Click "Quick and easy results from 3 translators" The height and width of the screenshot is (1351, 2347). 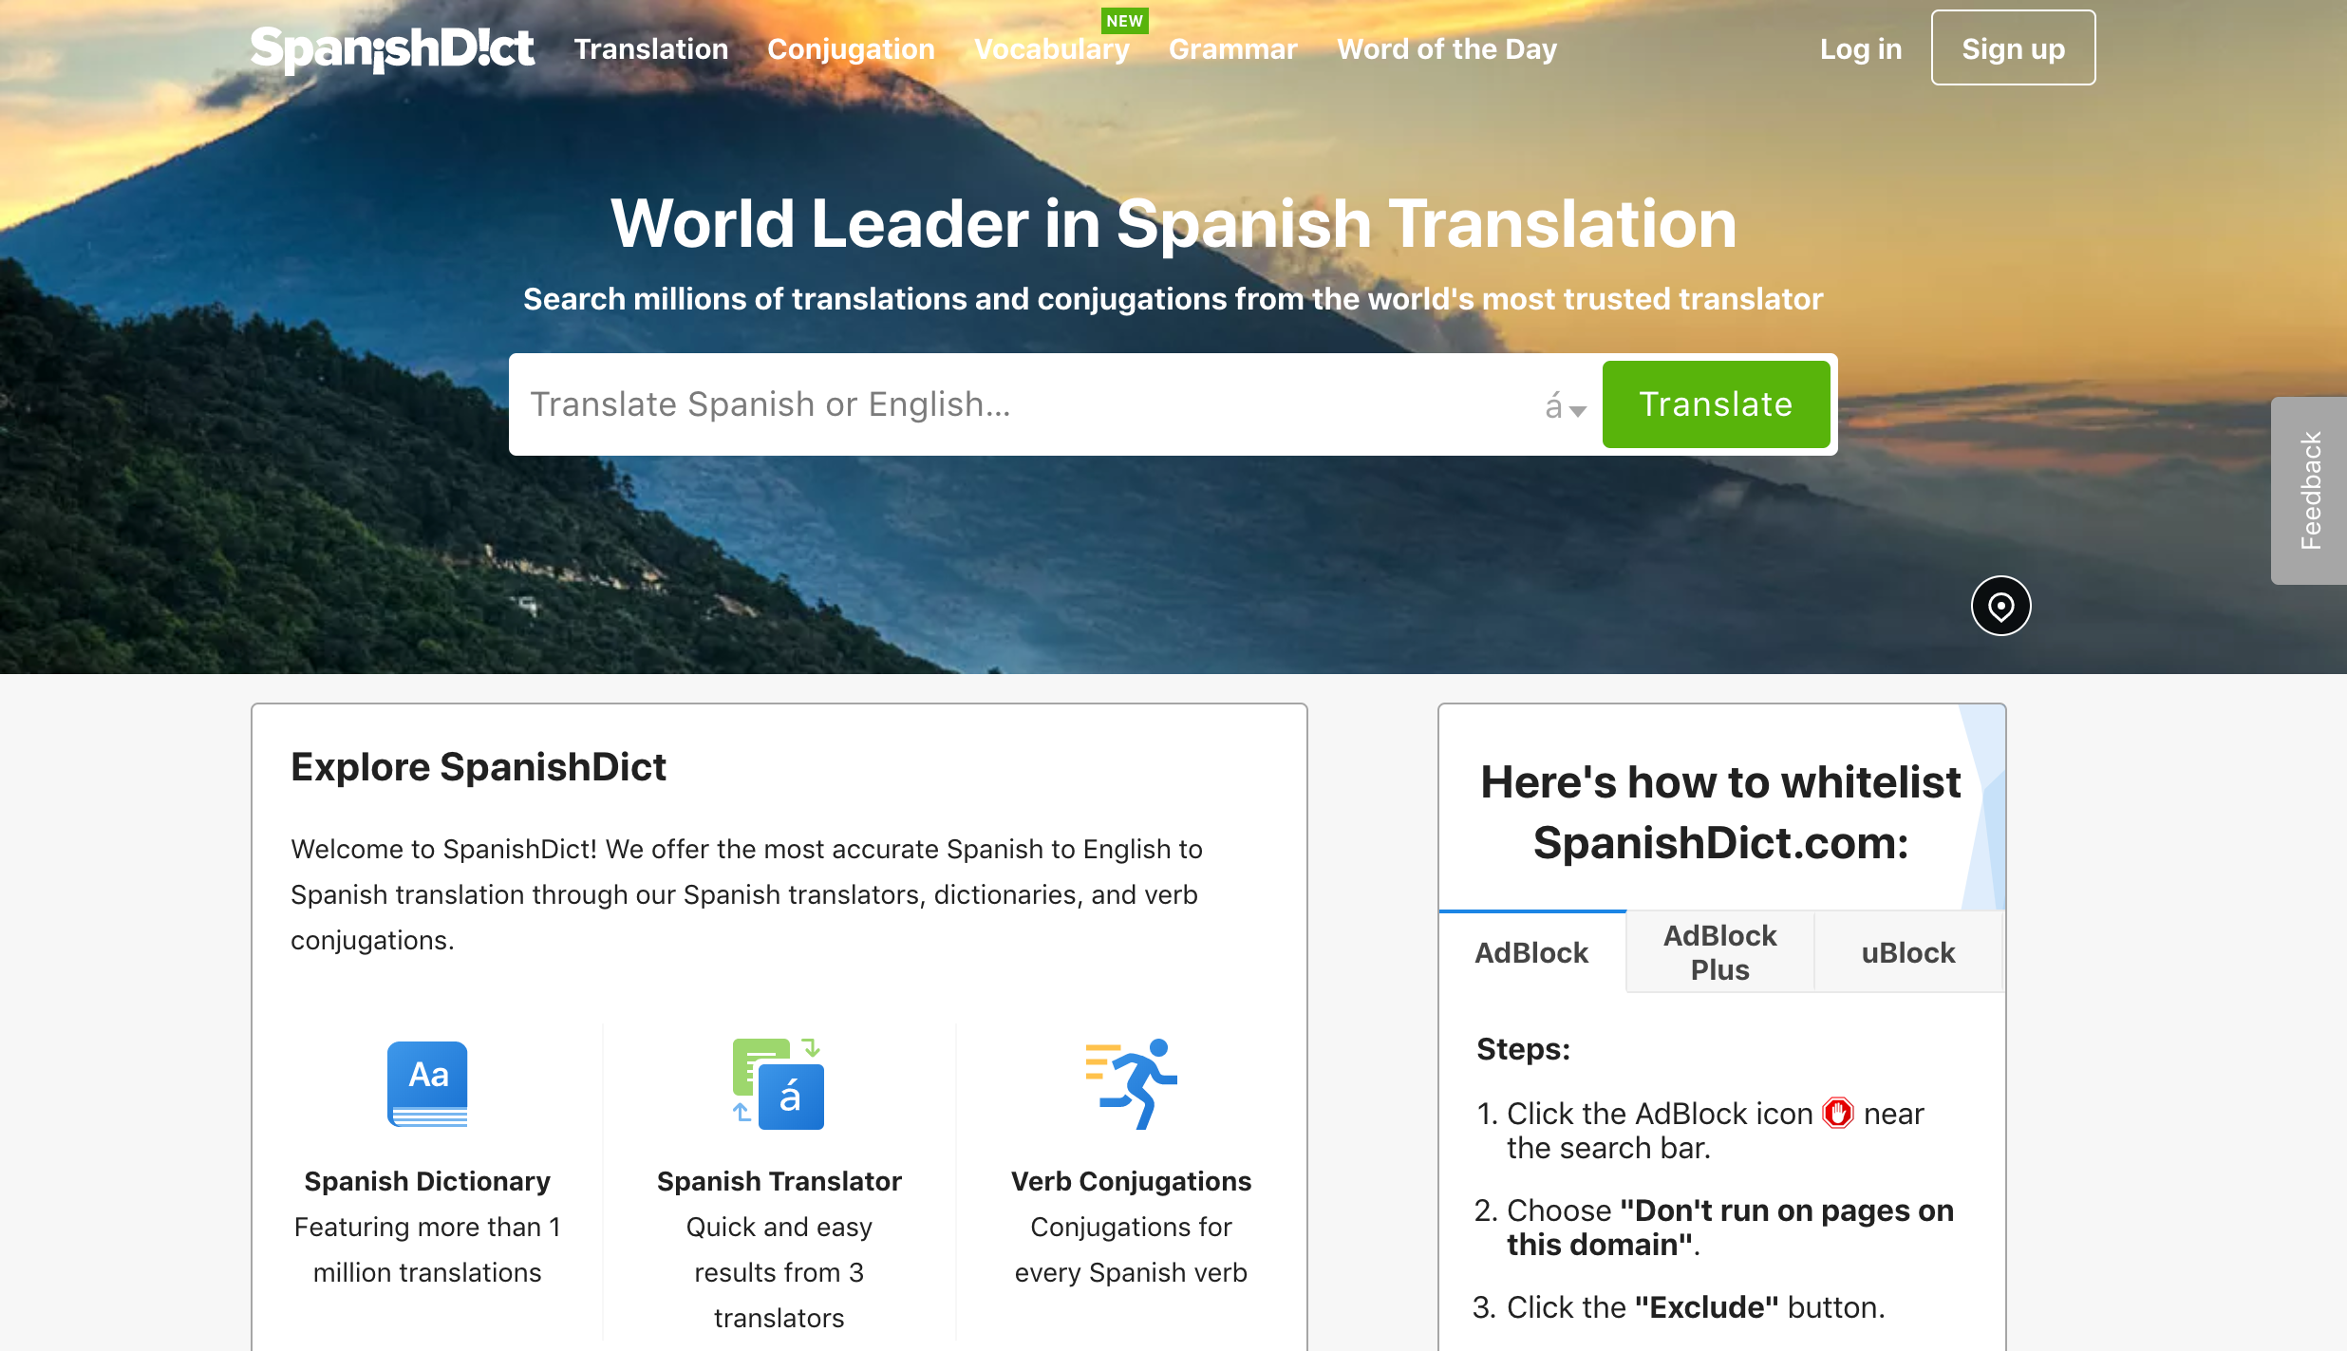coord(779,1272)
